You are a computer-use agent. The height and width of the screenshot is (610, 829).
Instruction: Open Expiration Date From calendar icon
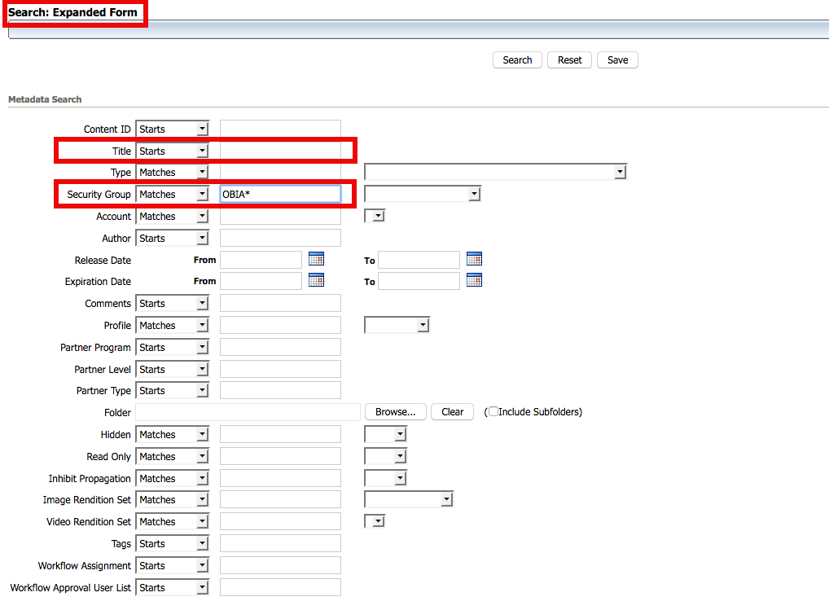316,280
